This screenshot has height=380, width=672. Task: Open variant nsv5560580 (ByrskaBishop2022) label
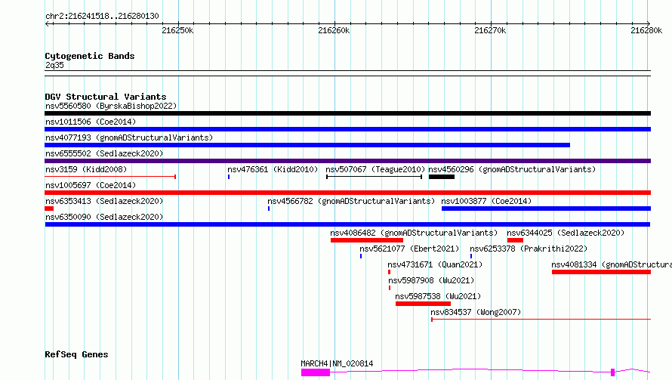click(111, 106)
